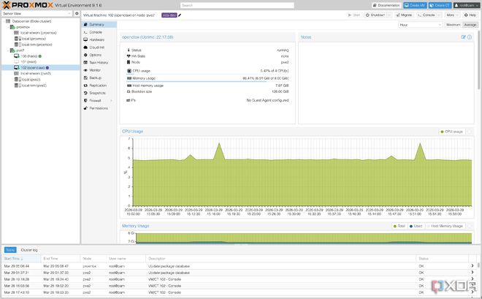Click the Shutdown button
Screen dimensions: 482x299
coord(375,15)
